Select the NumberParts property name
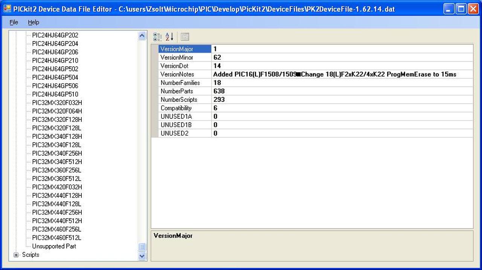Viewport: 482px width, 270px height. 185,91
